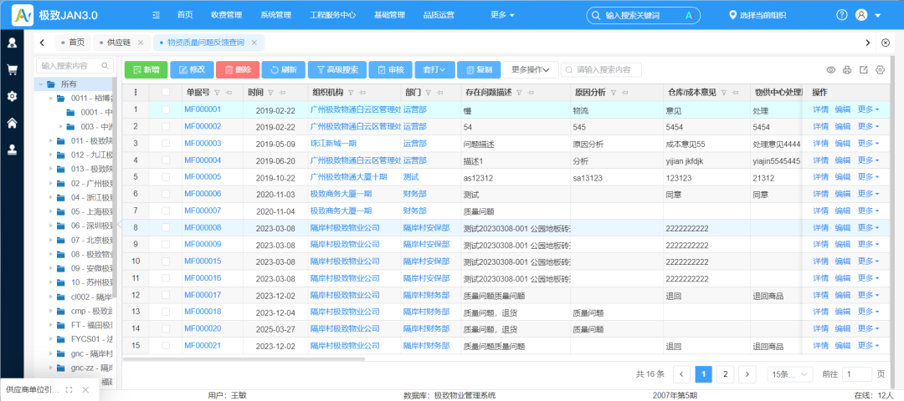Click the green 新增 button

[146, 69]
